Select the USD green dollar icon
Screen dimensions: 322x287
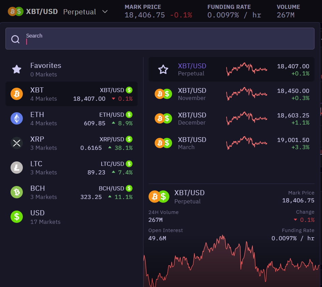[16, 217]
